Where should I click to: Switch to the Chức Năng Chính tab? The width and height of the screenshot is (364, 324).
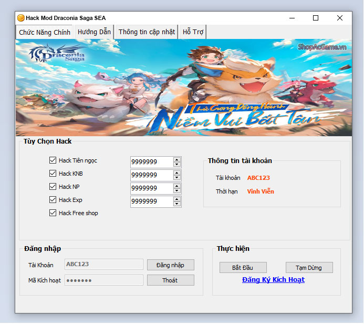pos(44,32)
